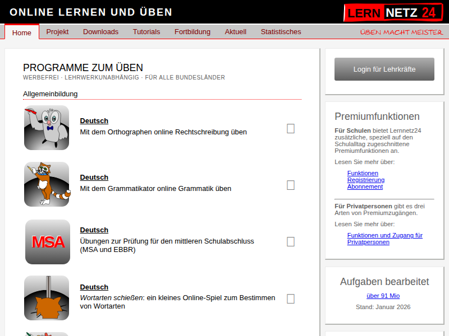Open the MSA program icon
This screenshot has width=449, height=336.
tap(47, 242)
